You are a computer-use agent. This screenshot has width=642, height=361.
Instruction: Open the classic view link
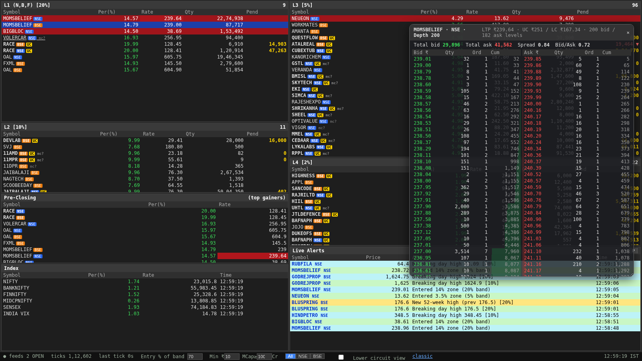tap(423, 356)
